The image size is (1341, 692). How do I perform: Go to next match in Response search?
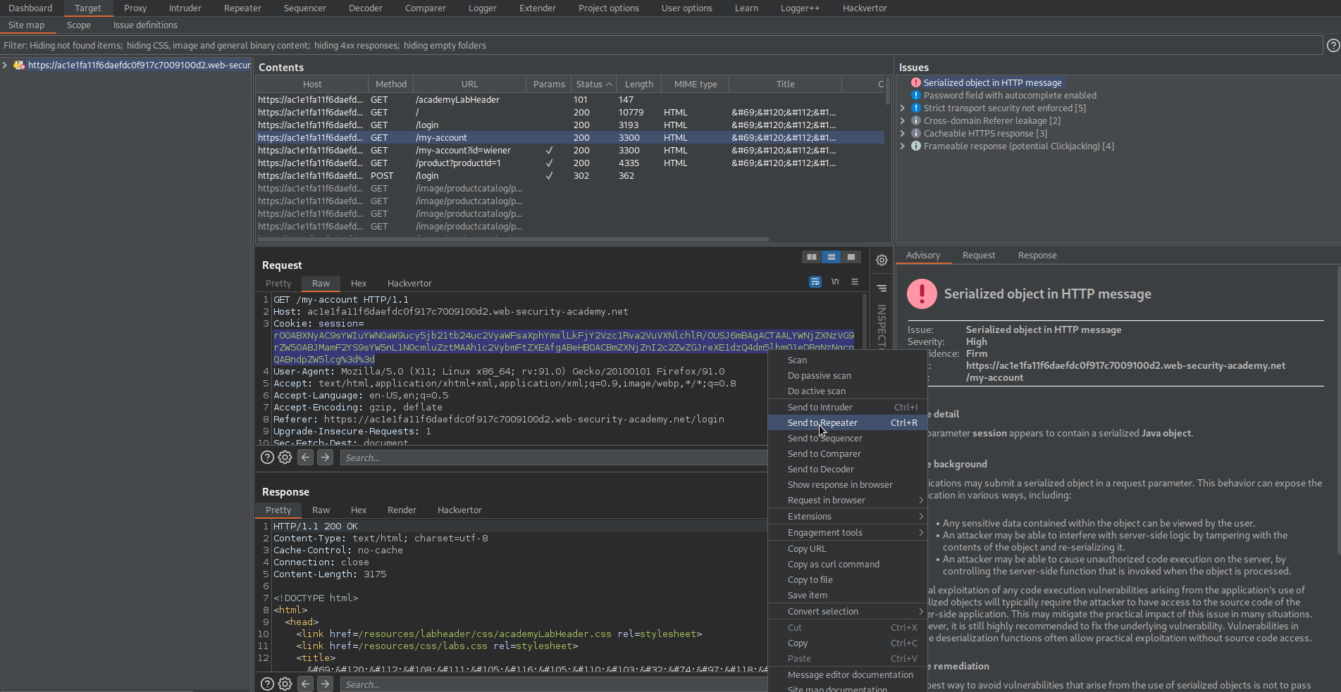point(325,684)
